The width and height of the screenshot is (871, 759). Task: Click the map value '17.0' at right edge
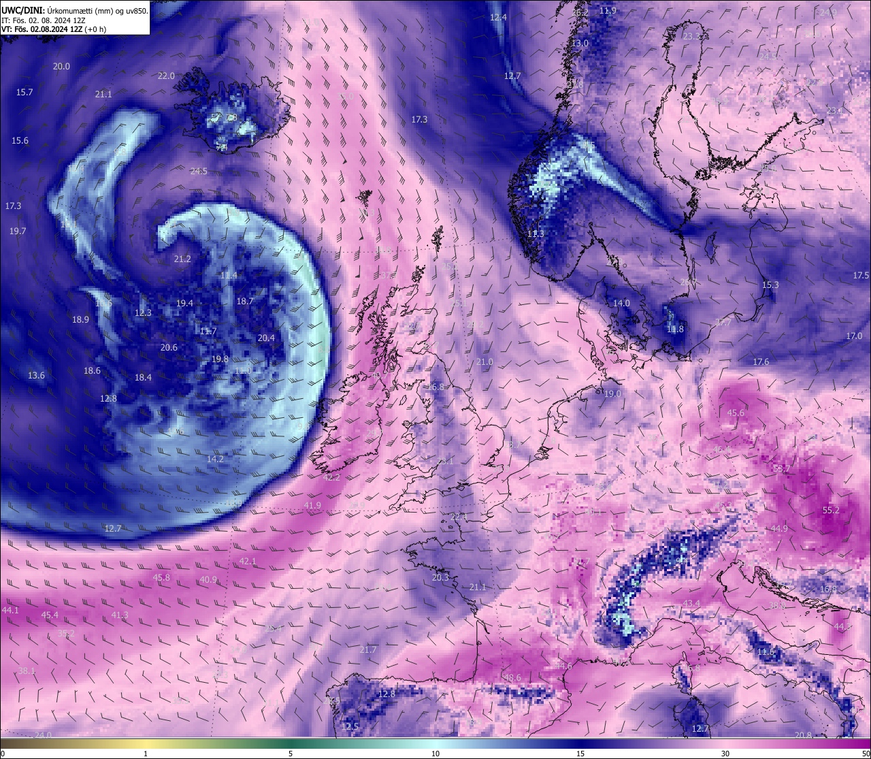(x=854, y=336)
